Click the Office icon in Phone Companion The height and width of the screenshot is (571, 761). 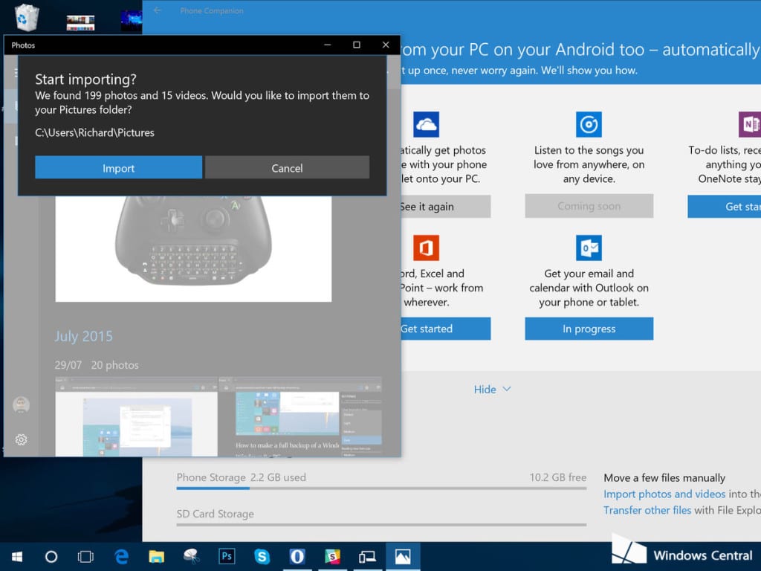[426, 248]
